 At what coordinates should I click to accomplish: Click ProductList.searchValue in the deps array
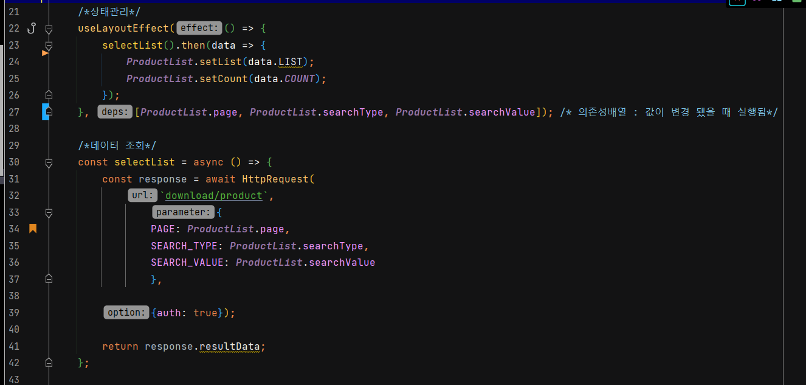[465, 112]
